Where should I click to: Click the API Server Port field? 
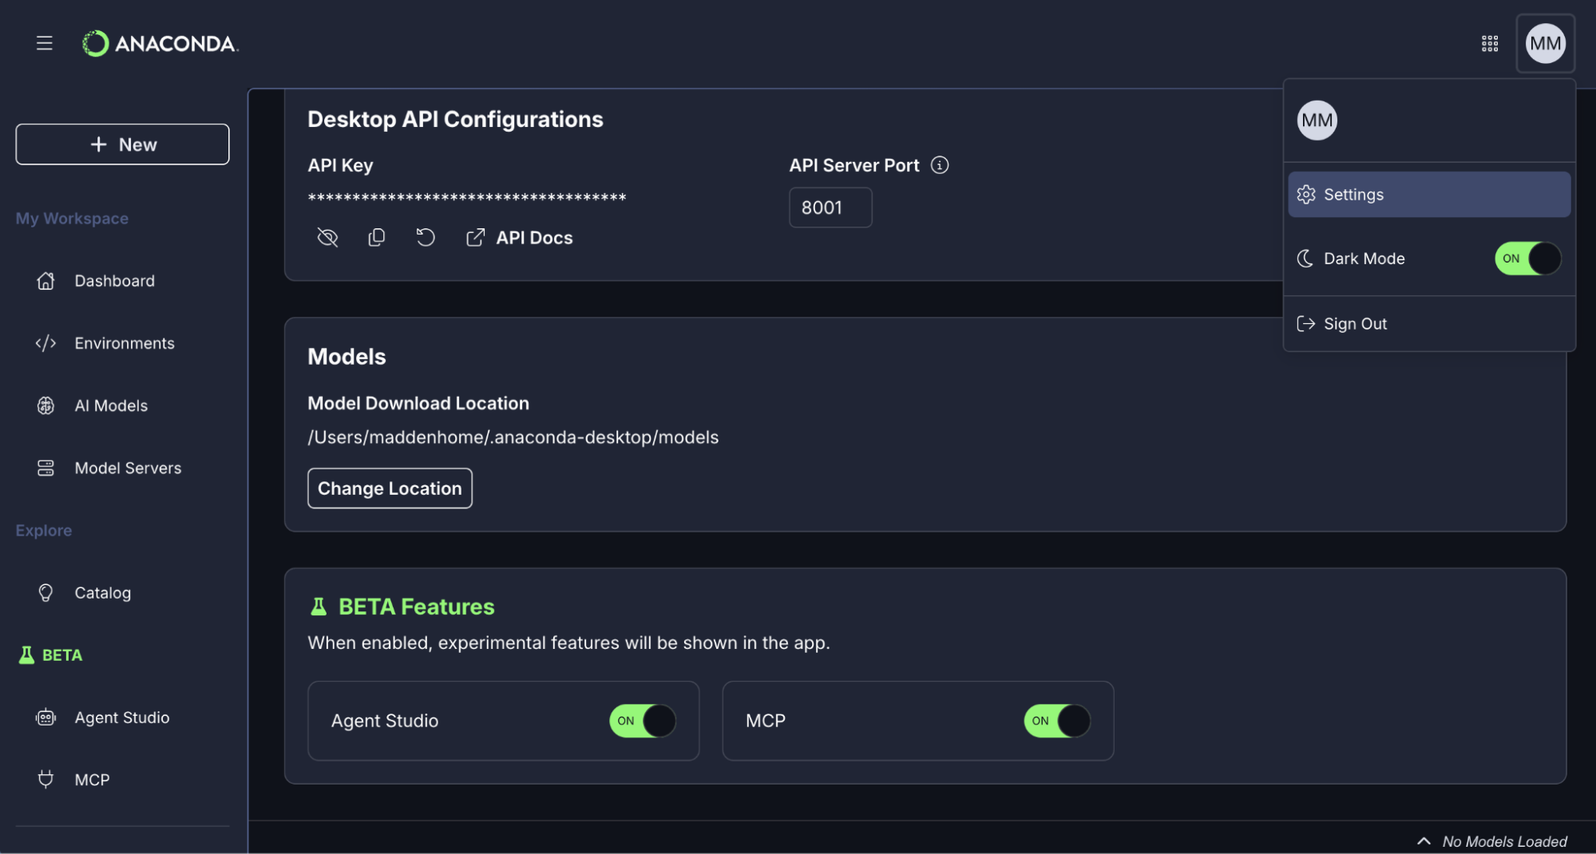(830, 208)
